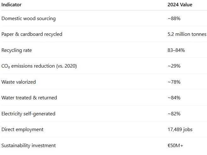Click the ~88% value cell
This screenshot has width=207, height=155.
[174, 19]
